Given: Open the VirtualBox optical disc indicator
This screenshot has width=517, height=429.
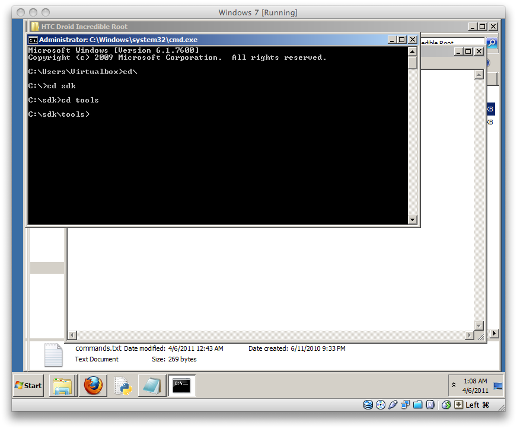Looking at the screenshot, I should tap(381, 405).
